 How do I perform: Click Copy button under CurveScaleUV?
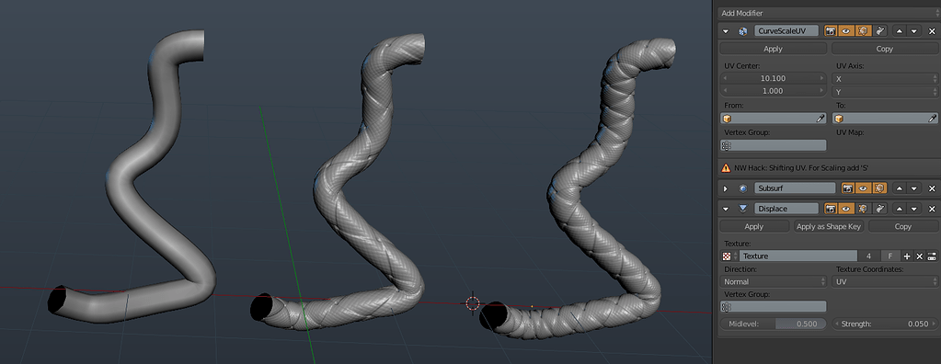[885, 49]
